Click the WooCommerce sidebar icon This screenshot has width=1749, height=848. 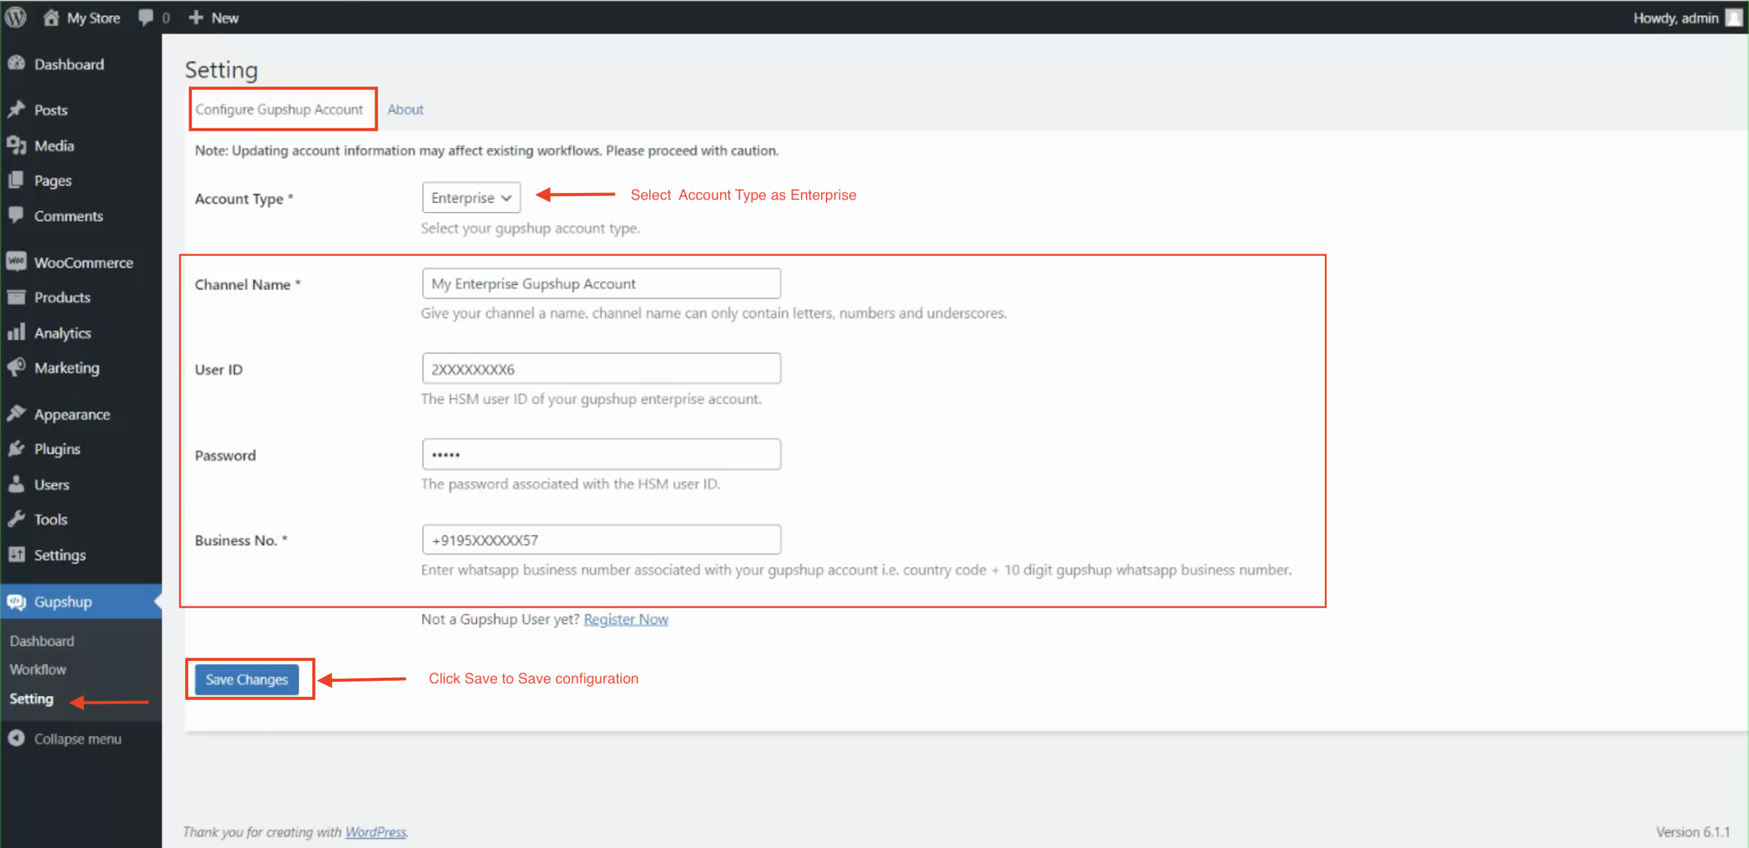click(16, 262)
